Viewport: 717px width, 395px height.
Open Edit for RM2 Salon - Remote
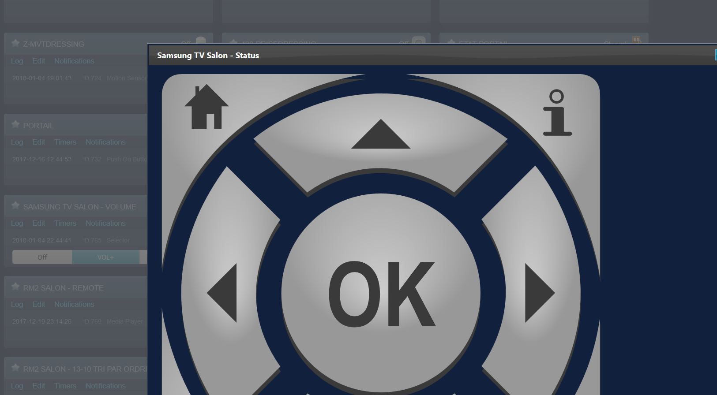tap(38, 304)
